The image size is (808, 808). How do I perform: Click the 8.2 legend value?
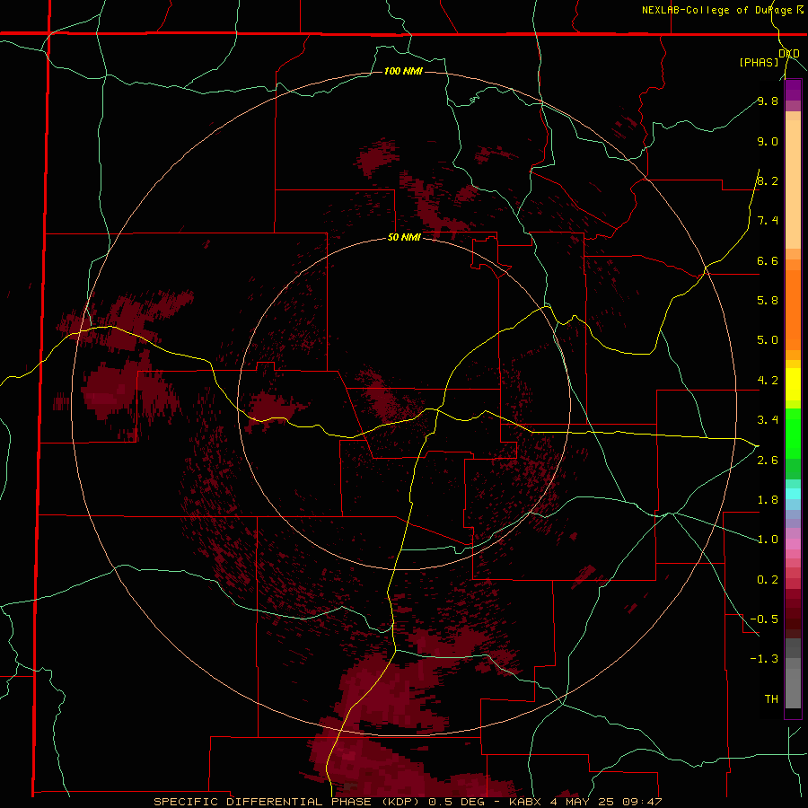(768, 180)
